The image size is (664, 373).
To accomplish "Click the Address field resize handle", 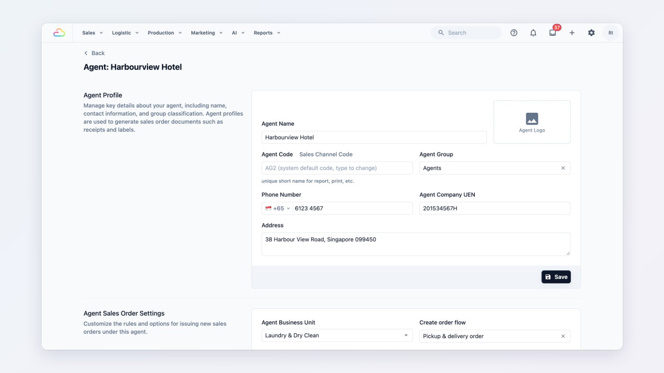I will tap(568, 253).
